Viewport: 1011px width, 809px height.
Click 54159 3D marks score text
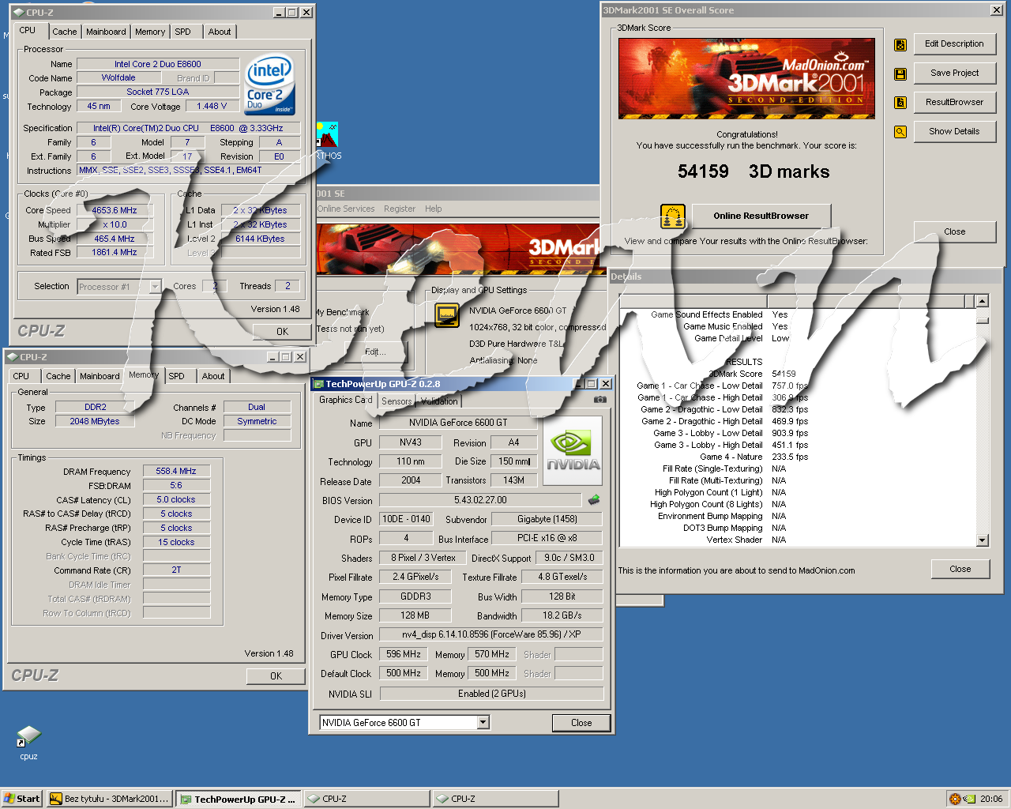(754, 171)
